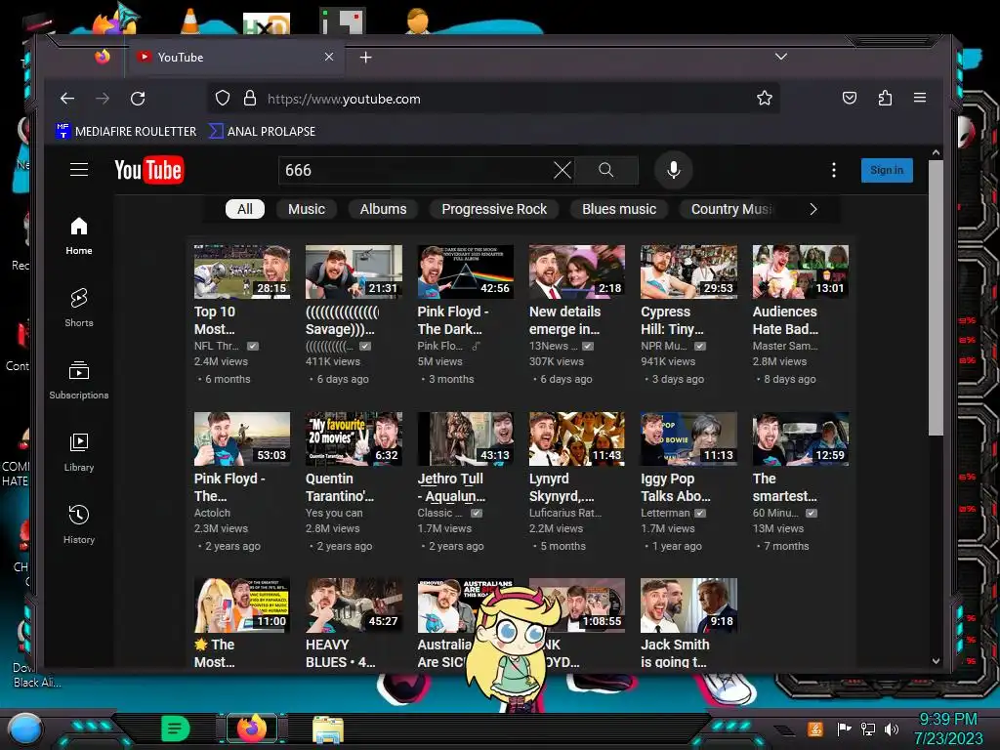1000x750 pixels.
Task: Click the YouTube logo
Action: 149,170
